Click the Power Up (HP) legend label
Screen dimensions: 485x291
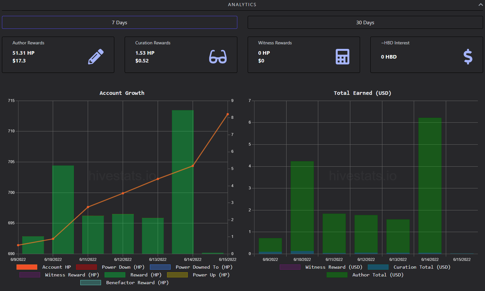click(x=211, y=275)
